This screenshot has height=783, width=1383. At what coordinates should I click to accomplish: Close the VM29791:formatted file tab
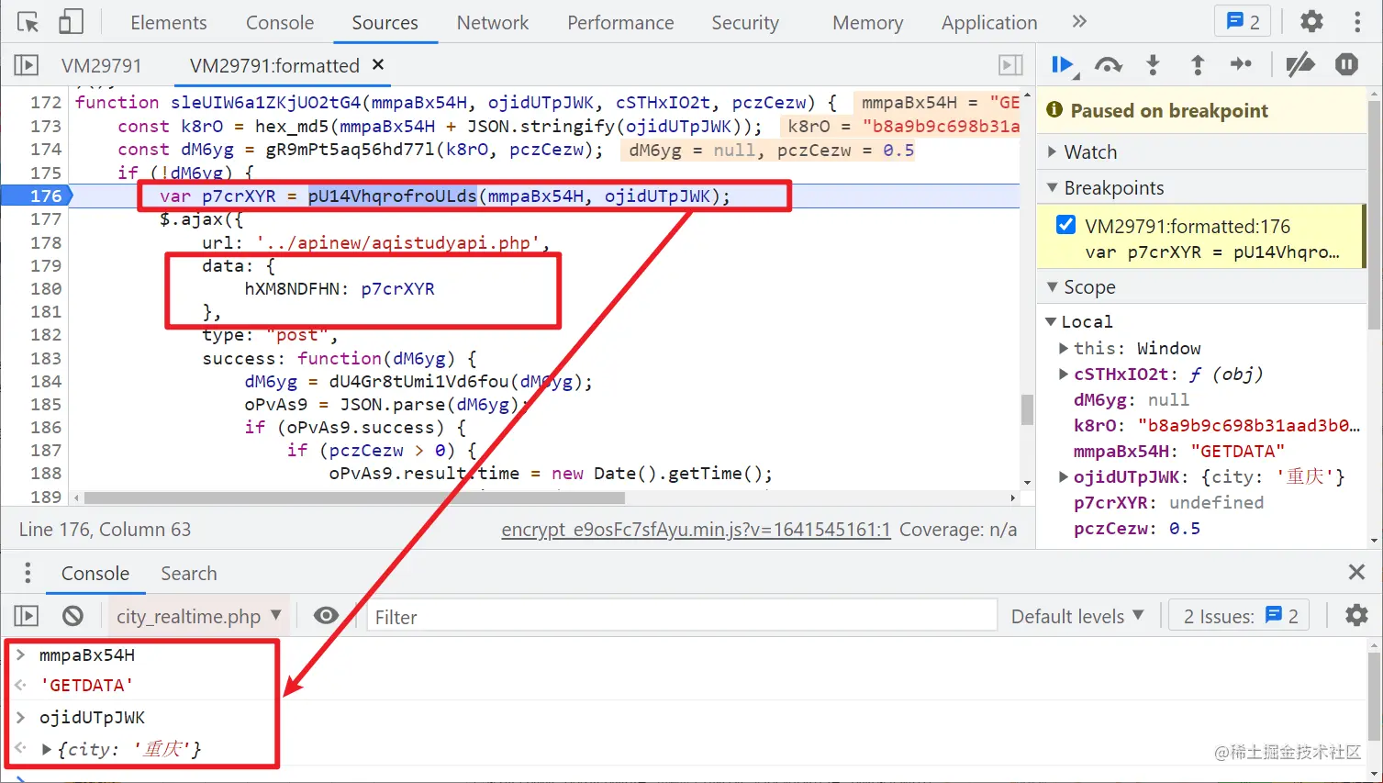pyautogui.click(x=377, y=64)
